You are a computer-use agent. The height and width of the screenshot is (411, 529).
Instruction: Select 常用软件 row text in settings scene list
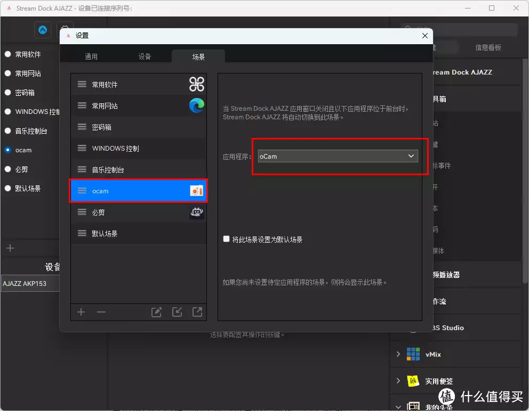tap(105, 85)
